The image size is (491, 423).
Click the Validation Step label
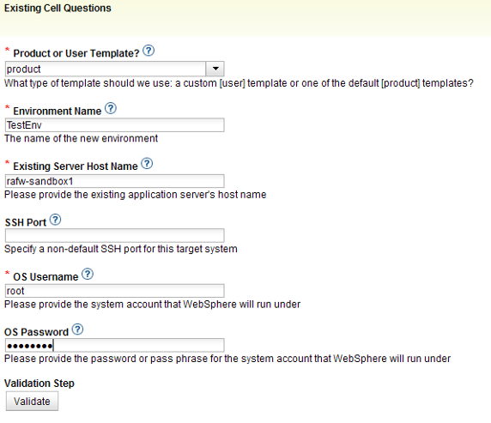[39, 383]
